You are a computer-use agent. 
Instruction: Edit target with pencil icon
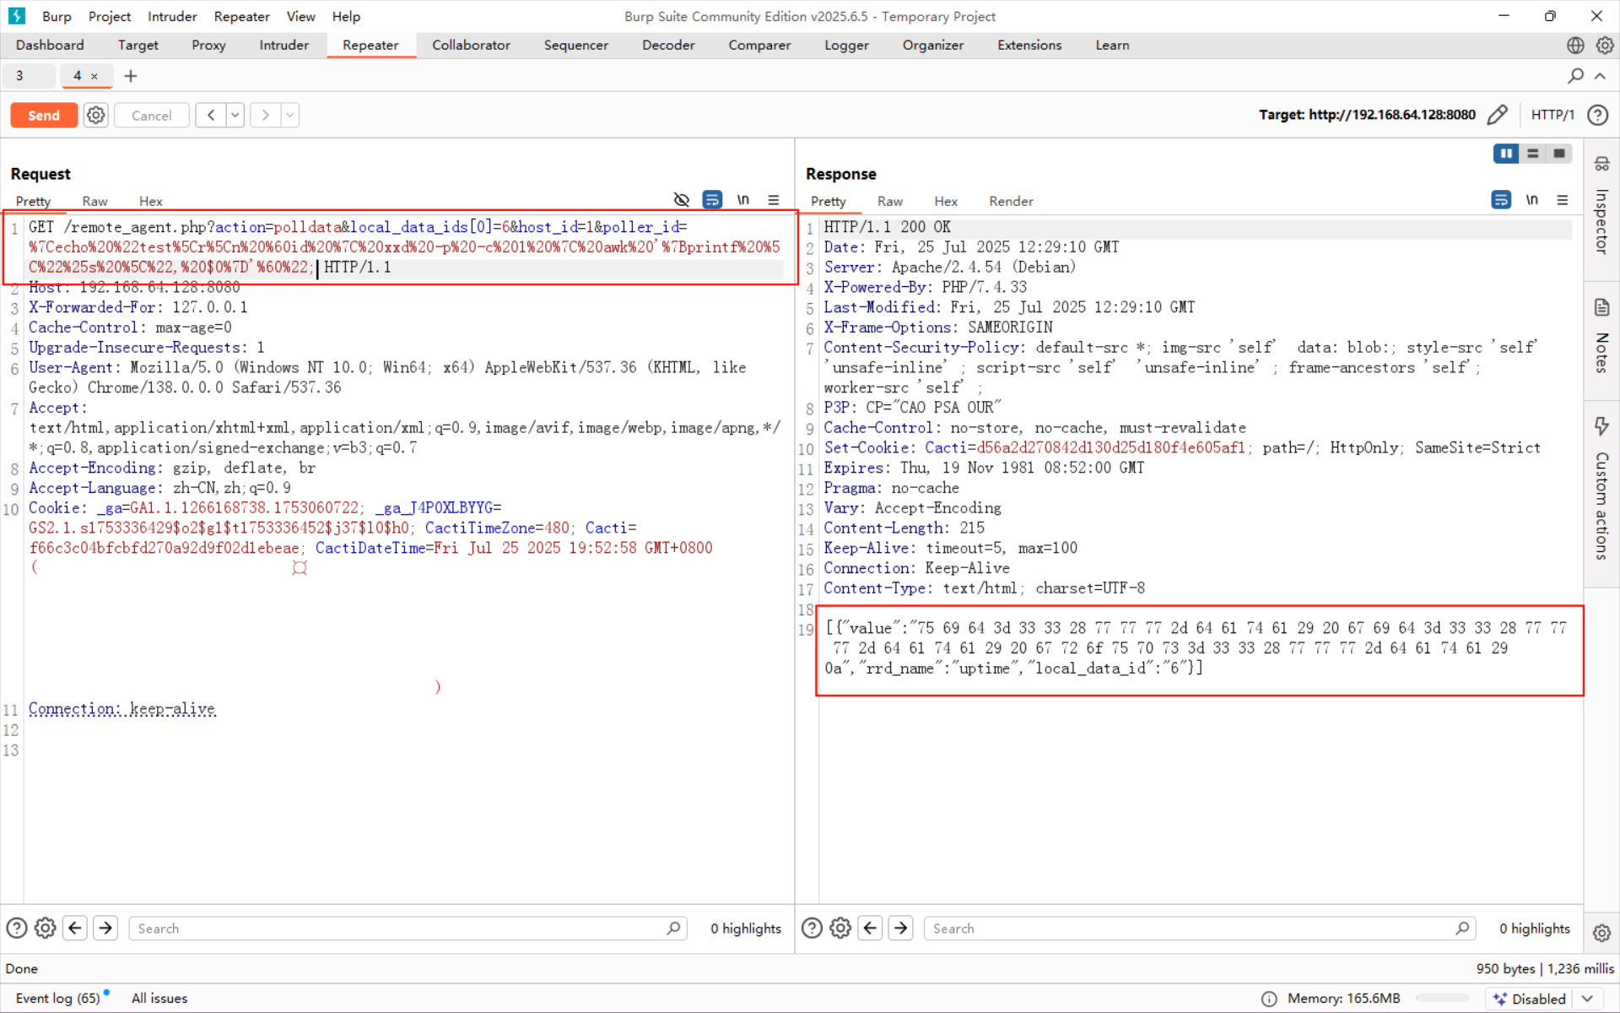[x=1498, y=115]
